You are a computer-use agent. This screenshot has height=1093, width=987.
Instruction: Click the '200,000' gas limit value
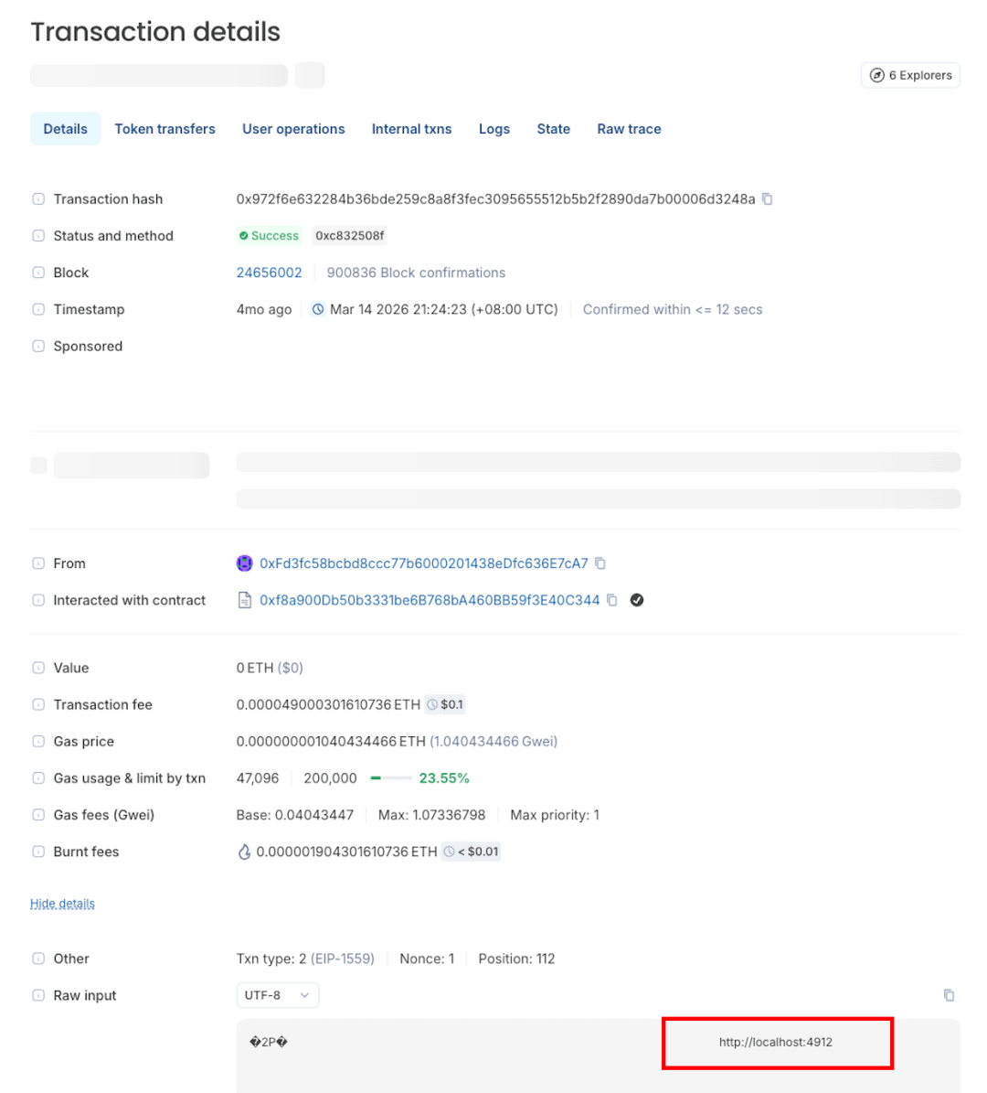[x=330, y=778]
